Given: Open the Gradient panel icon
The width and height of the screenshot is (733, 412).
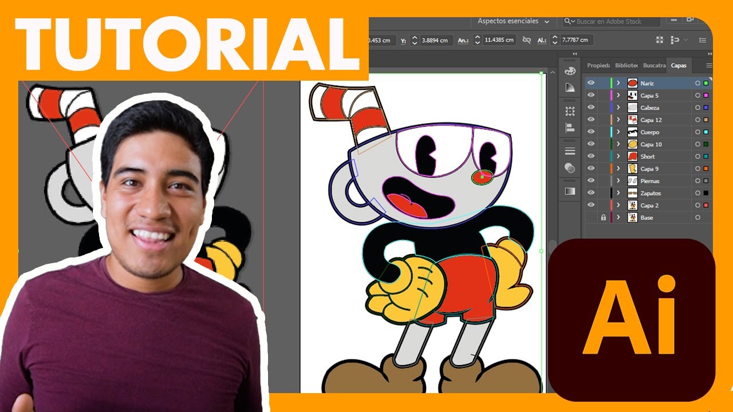Looking at the screenshot, I should (570, 191).
